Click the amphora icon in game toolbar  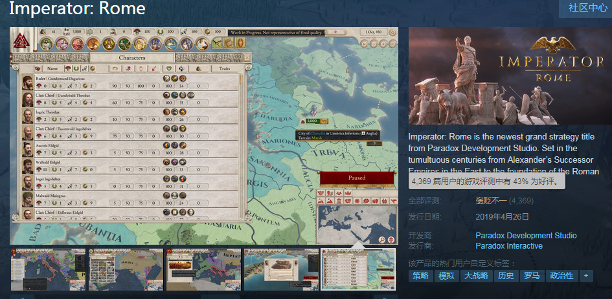click(240, 43)
